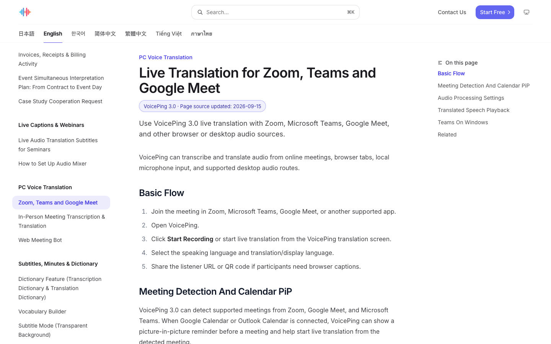Switch to the 한국어 language tab
Image resolution: width=551 pixels, height=344 pixels.
coord(78,34)
